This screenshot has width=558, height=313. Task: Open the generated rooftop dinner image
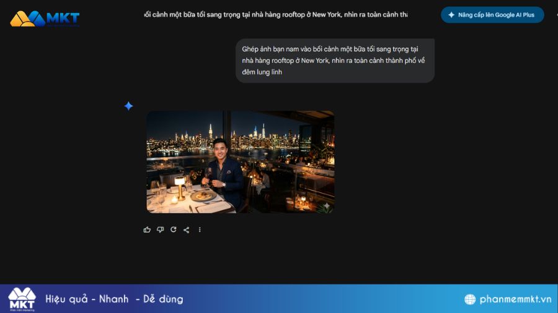pos(240,162)
